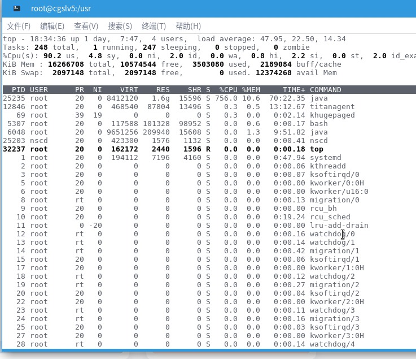This screenshot has height=359, width=416.
Task: Click the nscd user in row 25203
Action: (39, 141)
